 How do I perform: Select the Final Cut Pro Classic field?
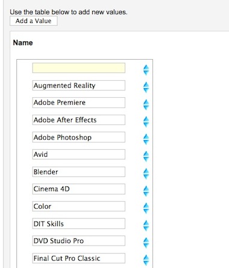pos(79,258)
